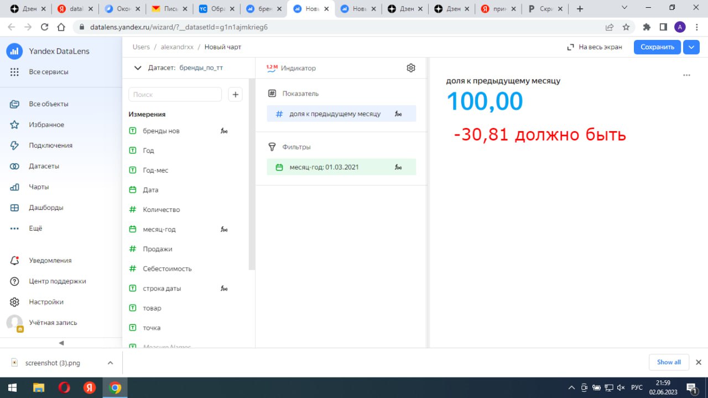This screenshot has width=708, height=398.
Task: Go to Подключения in sidebar
Action: pyautogui.click(x=50, y=146)
